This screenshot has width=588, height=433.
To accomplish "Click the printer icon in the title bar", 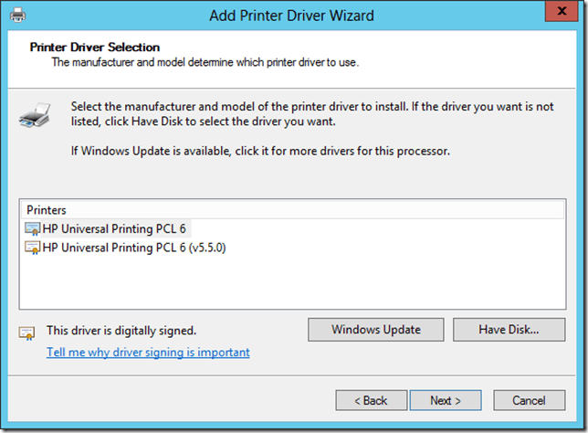I will point(17,16).
